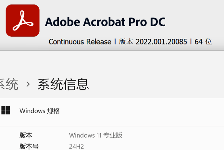Click the red Adobe Acrobat logo icon
The width and height of the screenshot is (224, 150).
23,20
